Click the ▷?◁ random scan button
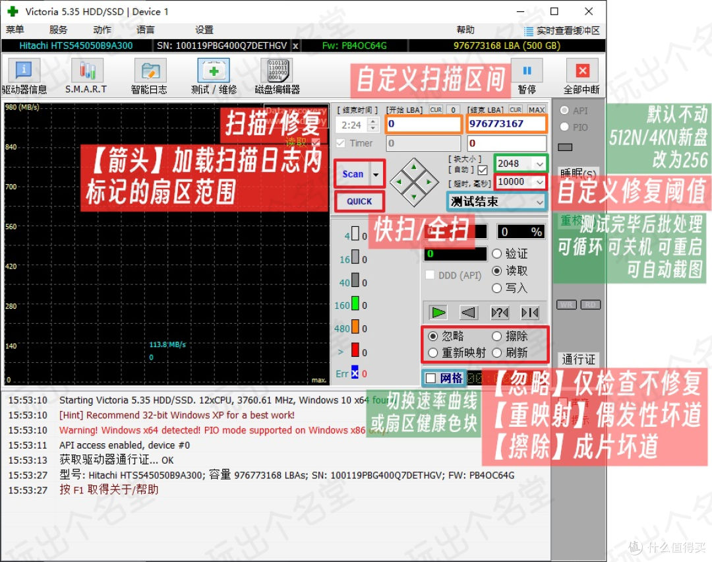The height and width of the screenshot is (562, 712). point(500,313)
